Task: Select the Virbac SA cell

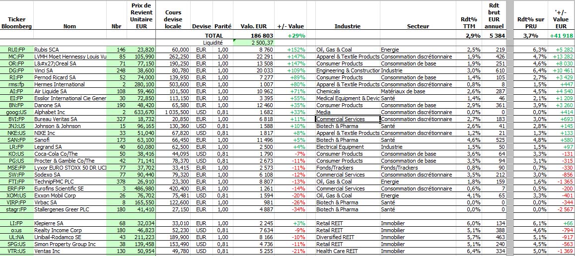Action: 70,202
